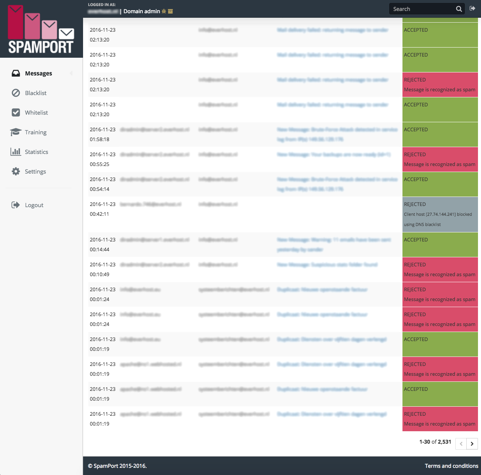The height and width of the screenshot is (475, 481).
Task: Click the Statistics bar chart icon
Action: [x=16, y=152]
